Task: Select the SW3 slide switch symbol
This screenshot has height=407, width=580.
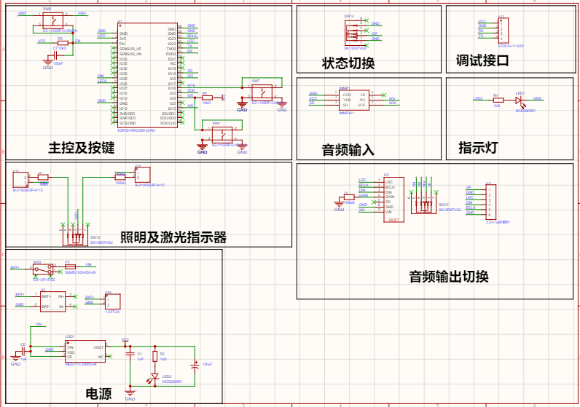Action: pyautogui.click(x=43, y=269)
